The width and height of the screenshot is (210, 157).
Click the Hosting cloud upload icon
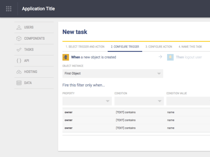(19, 72)
